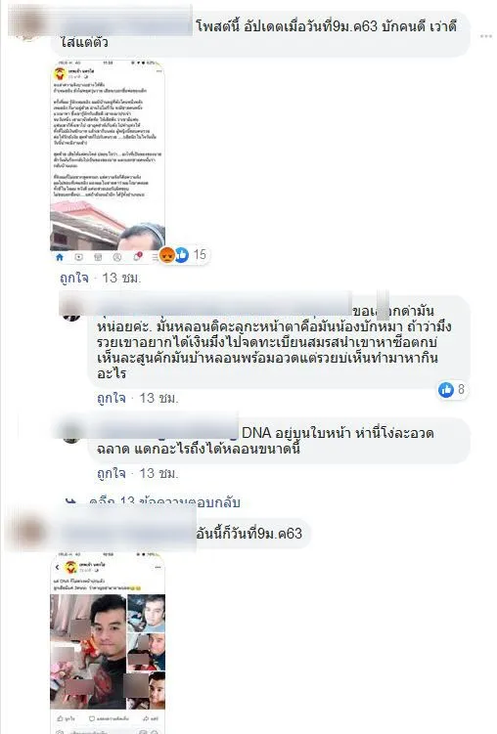The width and height of the screenshot is (497, 734).
Task: Open the three-dot options menu on the top comment
Action: point(486,36)
